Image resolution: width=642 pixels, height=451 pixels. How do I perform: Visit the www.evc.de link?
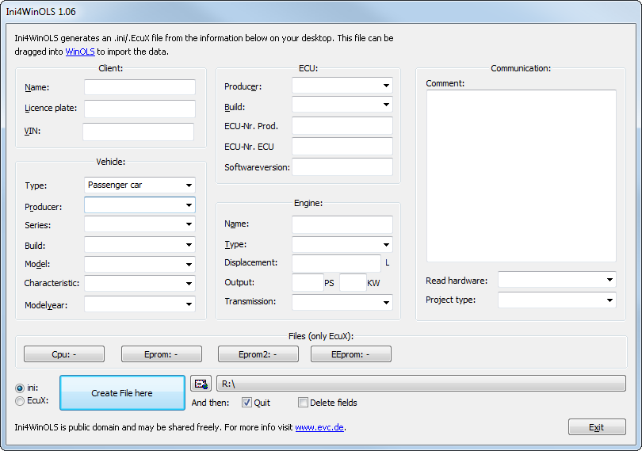319,427
